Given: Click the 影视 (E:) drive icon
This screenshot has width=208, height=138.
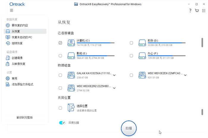Looking at the screenshot, I should tap(71, 56).
